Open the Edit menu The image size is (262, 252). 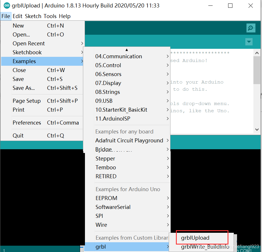18,16
